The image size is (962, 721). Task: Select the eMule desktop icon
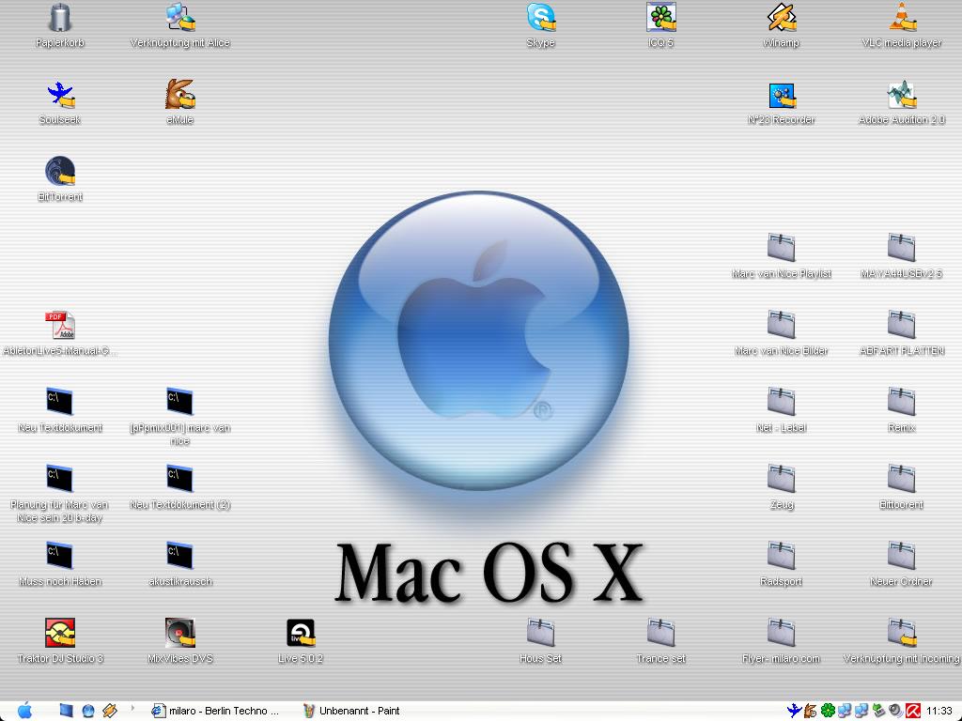coord(179,95)
